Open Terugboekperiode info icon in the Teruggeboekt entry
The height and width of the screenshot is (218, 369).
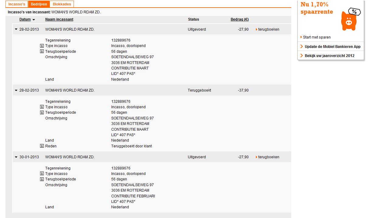point(42,112)
